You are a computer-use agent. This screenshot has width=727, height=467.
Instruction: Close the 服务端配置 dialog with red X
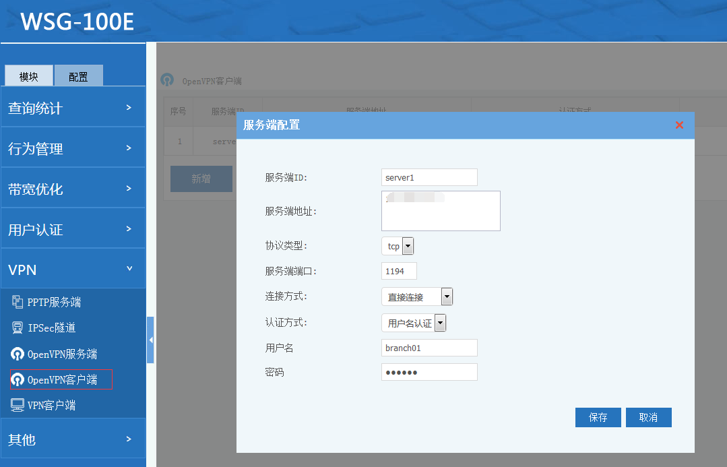(x=679, y=125)
